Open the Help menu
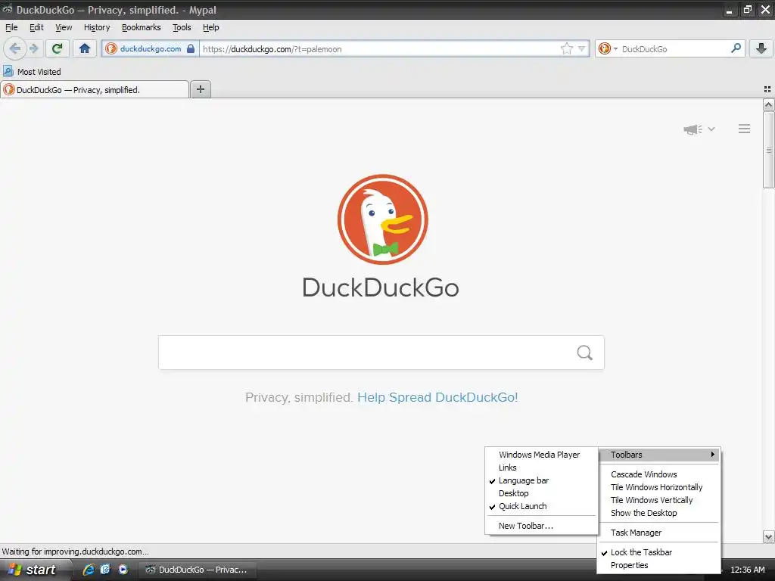775x581 pixels. coord(211,27)
